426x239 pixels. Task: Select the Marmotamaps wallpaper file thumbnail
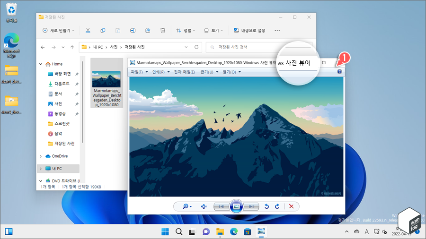[106, 83]
